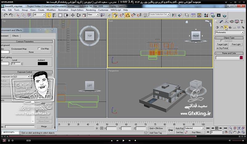Open the Select by Name tool
The image size is (247, 144).
[55, 15]
